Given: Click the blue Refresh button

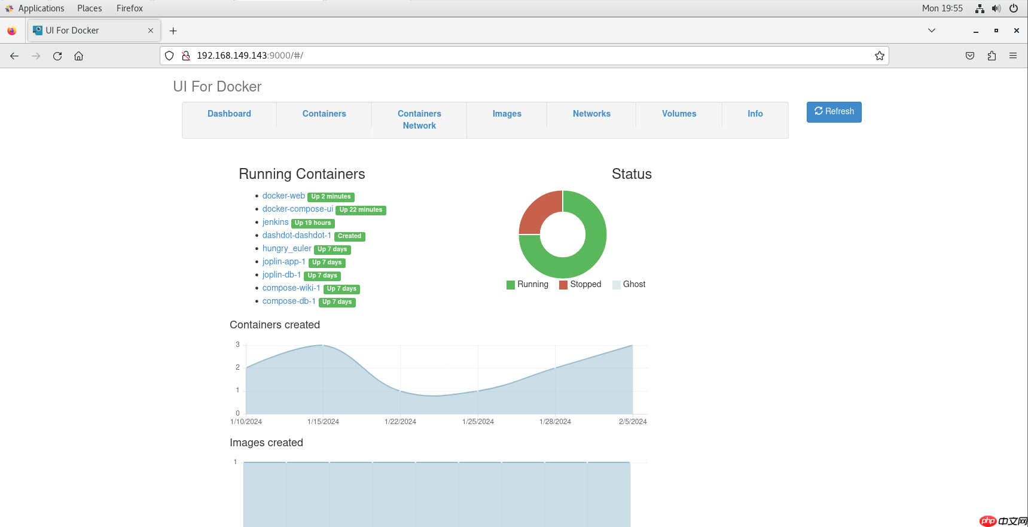Looking at the screenshot, I should coord(834,112).
